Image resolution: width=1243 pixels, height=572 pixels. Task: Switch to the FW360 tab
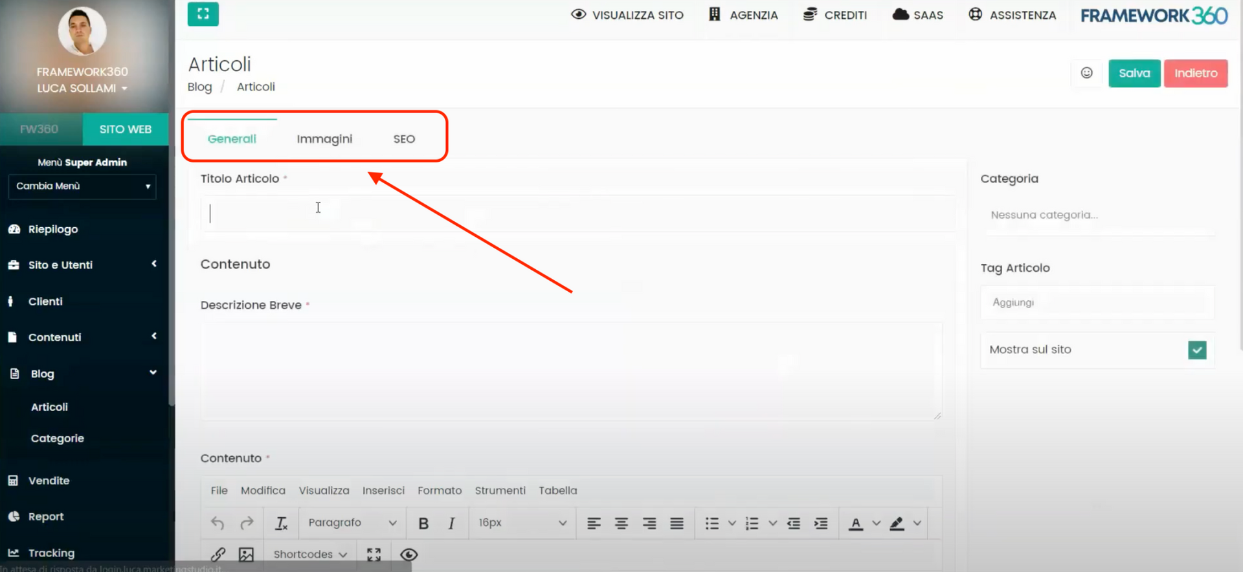coord(39,129)
